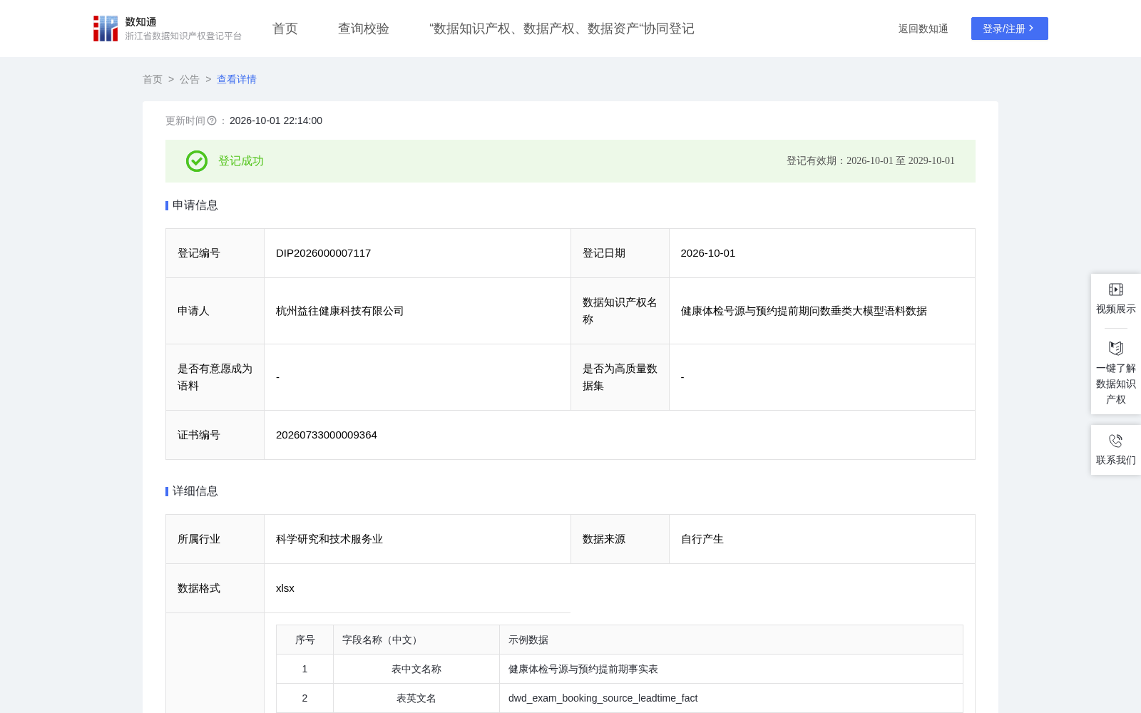Viewport: 1141px width, 713px height.
Task: Click the 登记有效期 date range text
Action: point(871,161)
